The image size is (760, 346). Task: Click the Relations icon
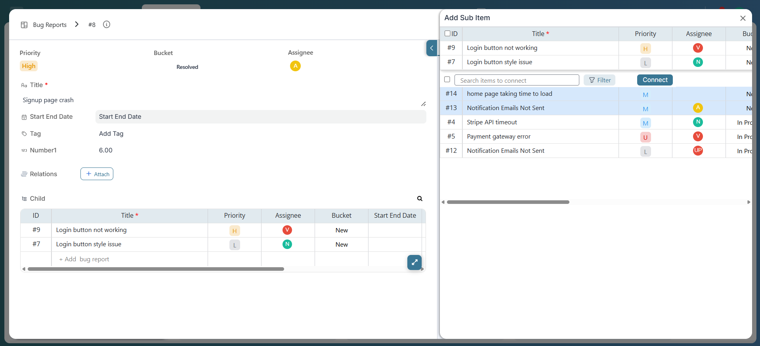point(24,174)
